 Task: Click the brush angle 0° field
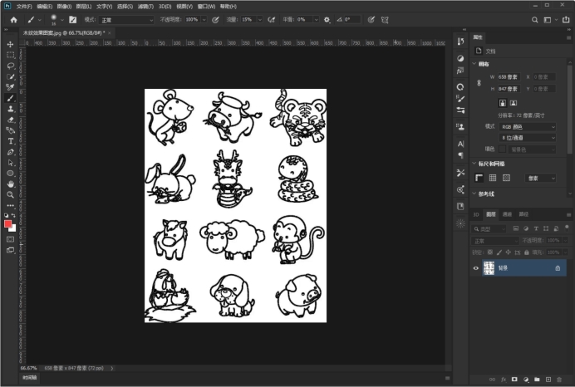pos(352,20)
